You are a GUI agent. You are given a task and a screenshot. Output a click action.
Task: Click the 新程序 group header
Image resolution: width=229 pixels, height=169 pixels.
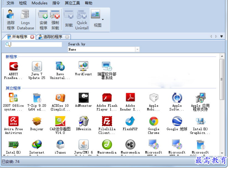pyautogui.click(x=11, y=57)
